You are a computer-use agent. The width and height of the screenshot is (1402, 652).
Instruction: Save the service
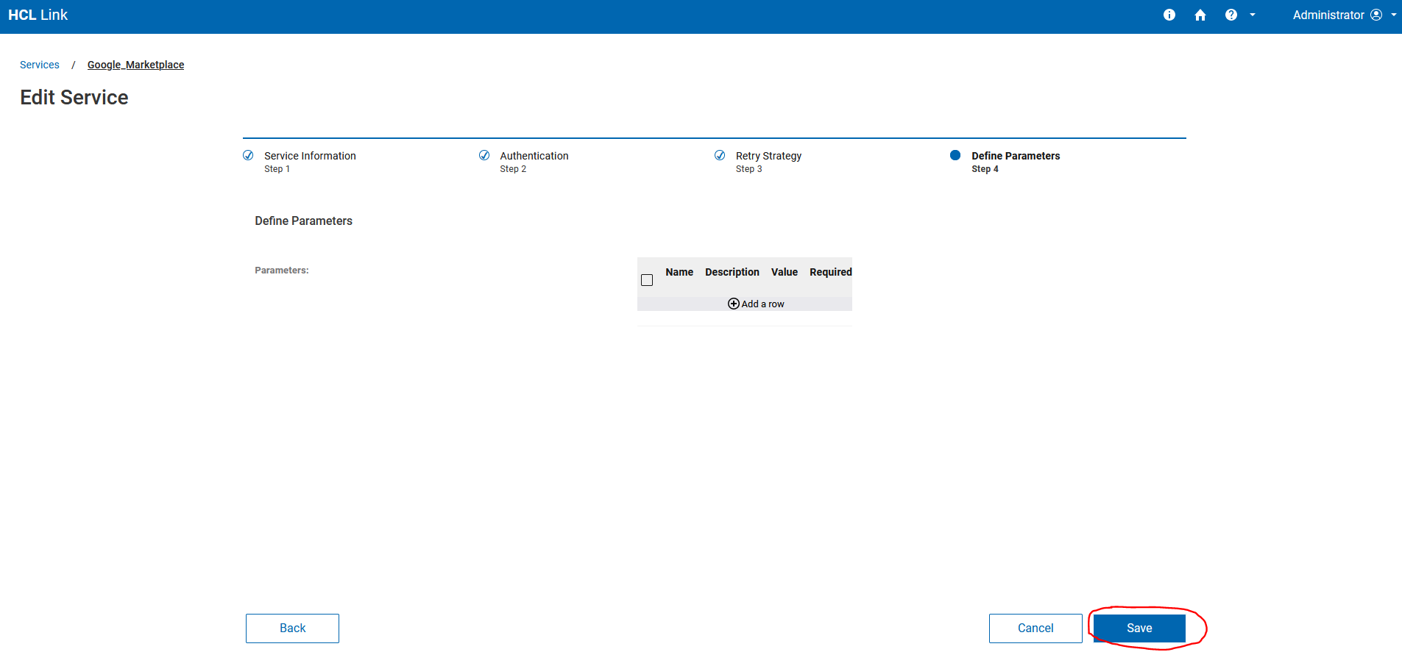(1139, 628)
